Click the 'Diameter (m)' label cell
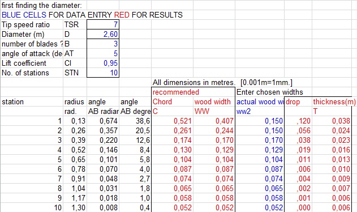The height and width of the screenshot is (212, 357). click(x=32, y=34)
